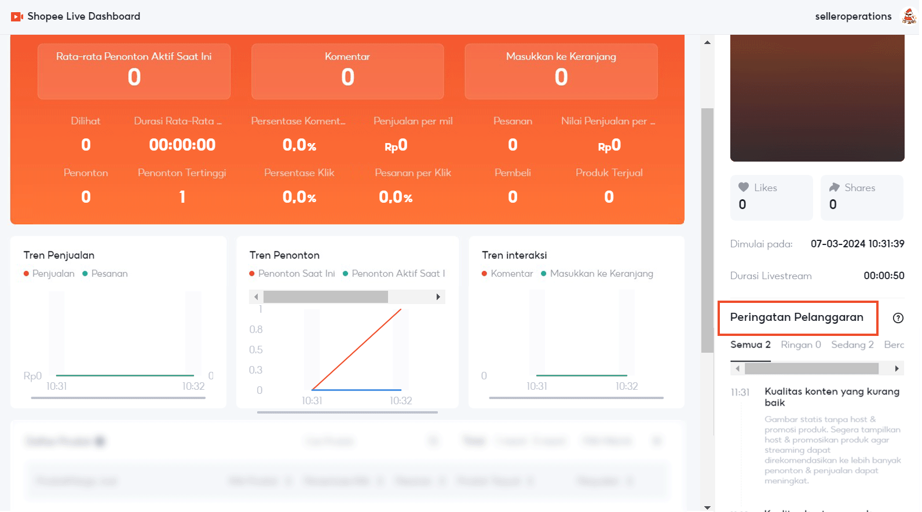Click the page scrollbar up arrow
This screenshot has height=512, width=922.
pos(707,42)
